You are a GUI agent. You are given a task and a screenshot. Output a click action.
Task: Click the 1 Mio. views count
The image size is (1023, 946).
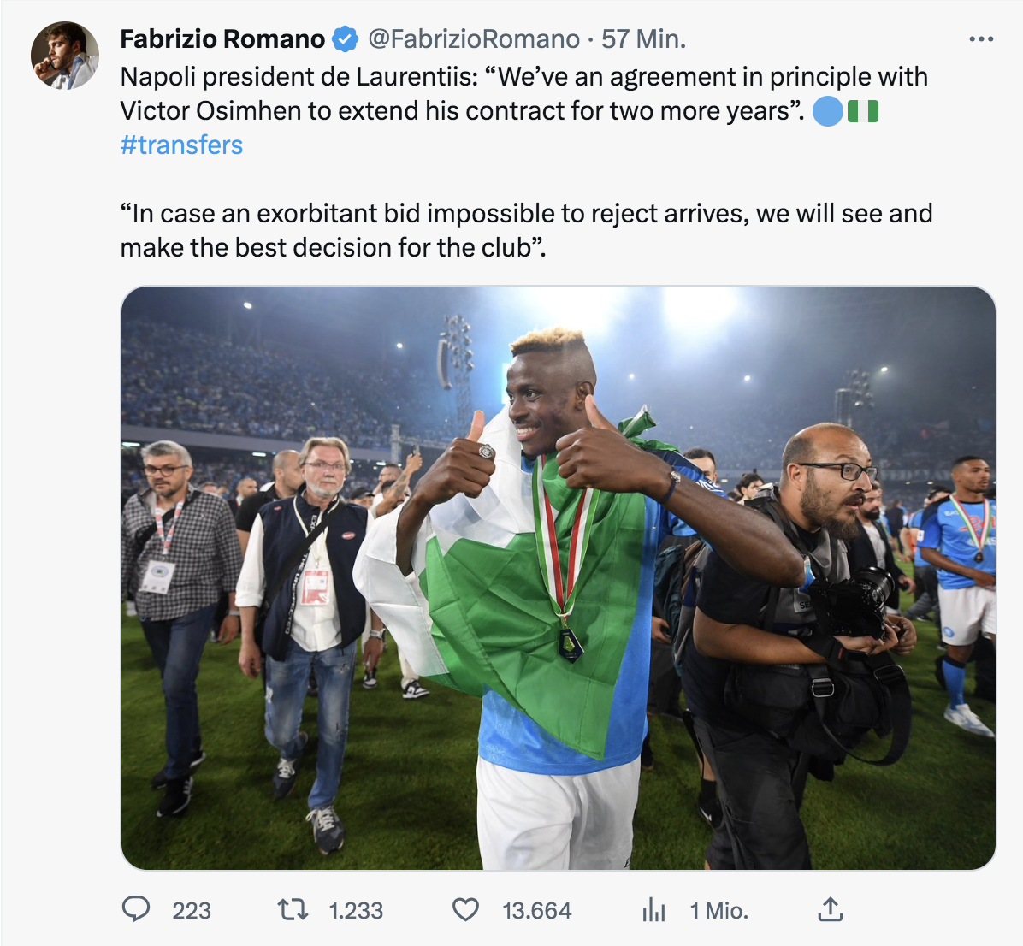click(719, 911)
